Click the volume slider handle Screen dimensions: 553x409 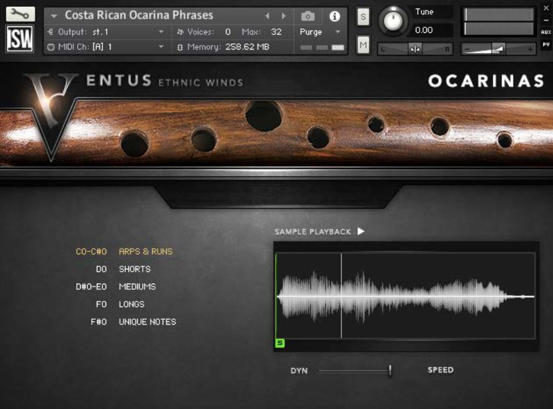[x=498, y=49]
